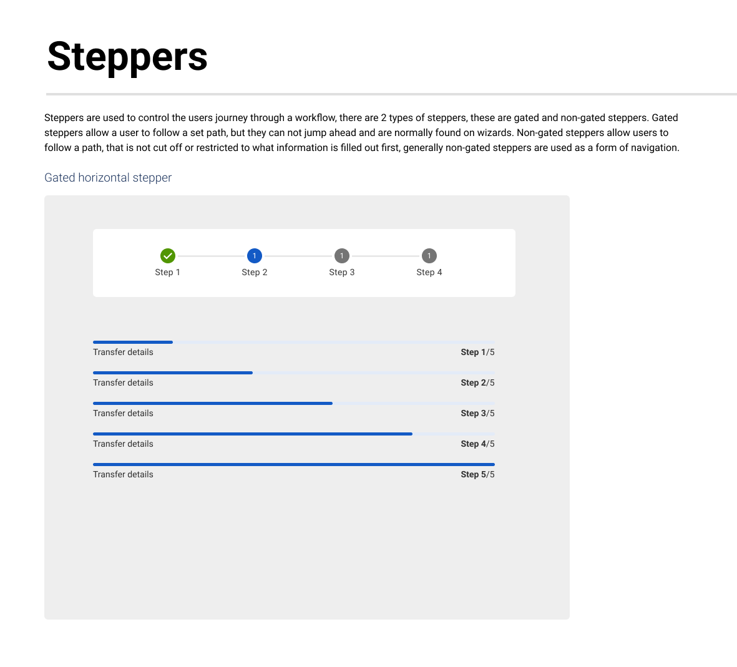Click the Step 3/5 counter text
The height and width of the screenshot is (667, 737).
click(x=477, y=413)
